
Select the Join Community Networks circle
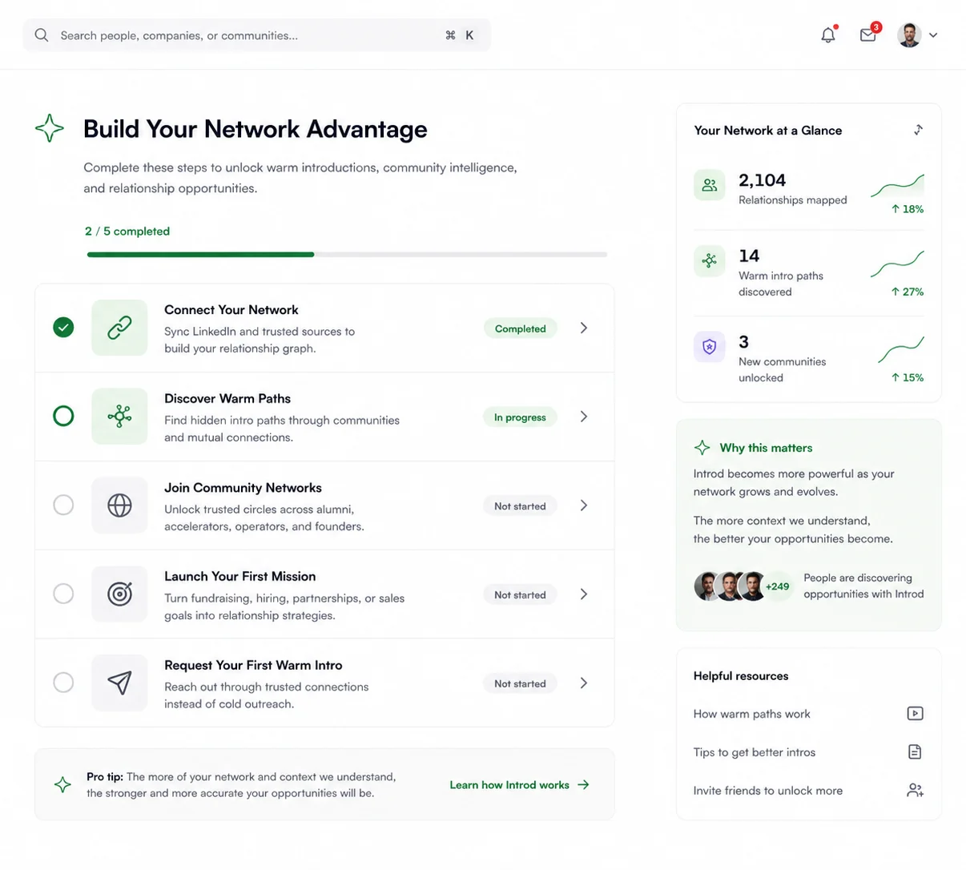tap(63, 505)
